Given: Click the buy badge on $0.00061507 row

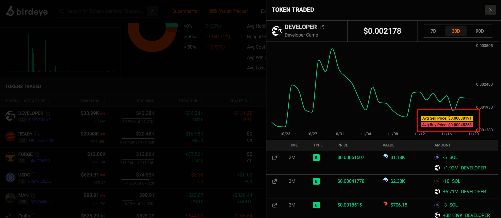Looking at the screenshot, I should [x=316, y=157].
